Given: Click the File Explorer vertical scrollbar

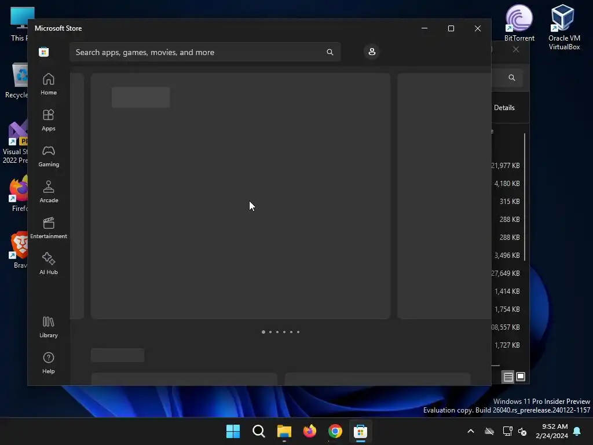Looking at the screenshot, I should click(525, 197).
